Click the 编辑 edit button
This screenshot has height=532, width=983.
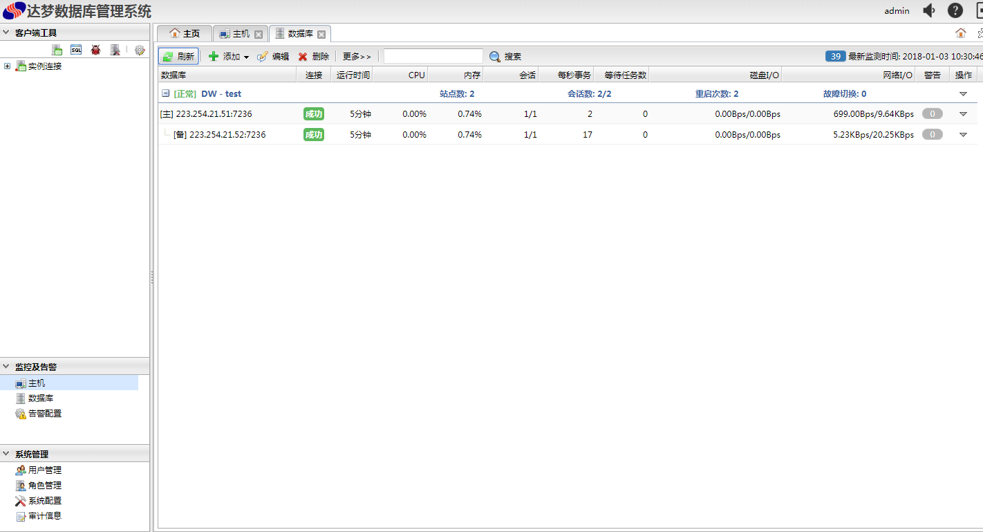273,57
